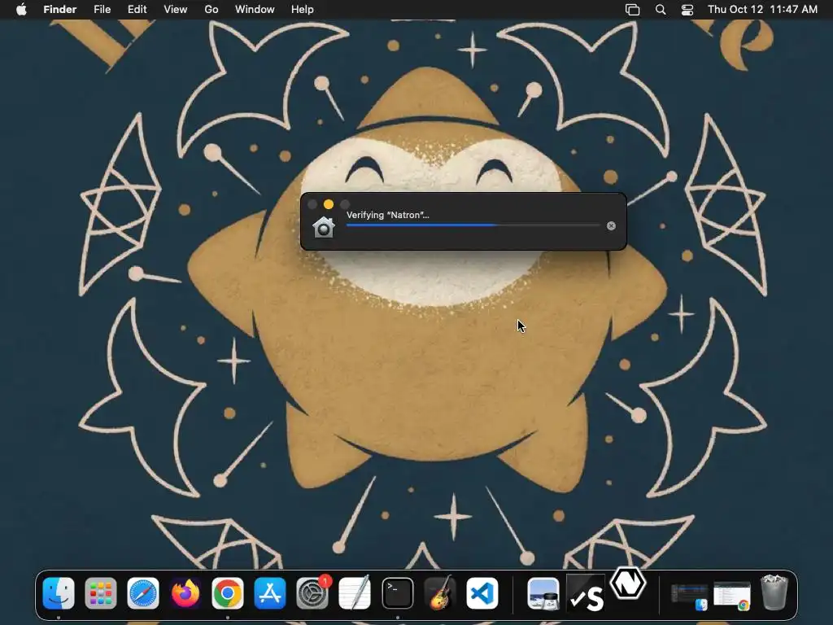Launch Firefox from the Dock
The height and width of the screenshot is (625, 833).
pos(185,593)
